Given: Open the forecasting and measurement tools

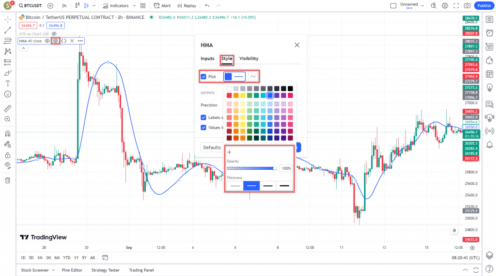Looking at the screenshot, I should [8, 62].
